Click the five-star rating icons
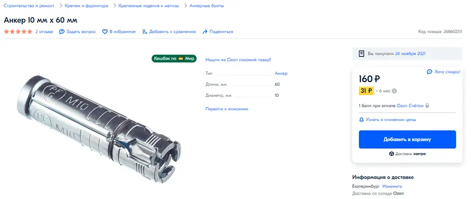 pos(18,31)
